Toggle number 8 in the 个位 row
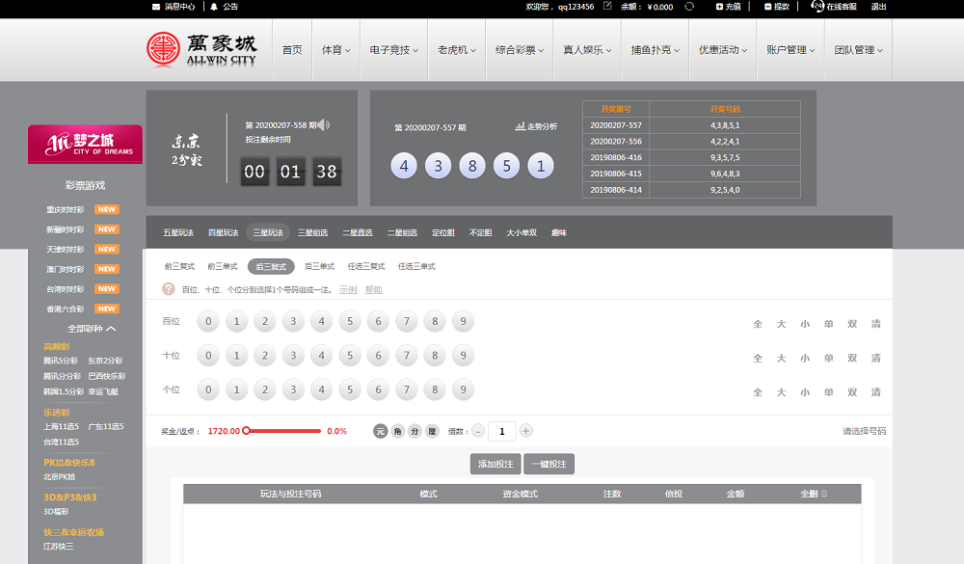This screenshot has height=564, width=964. 435,390
